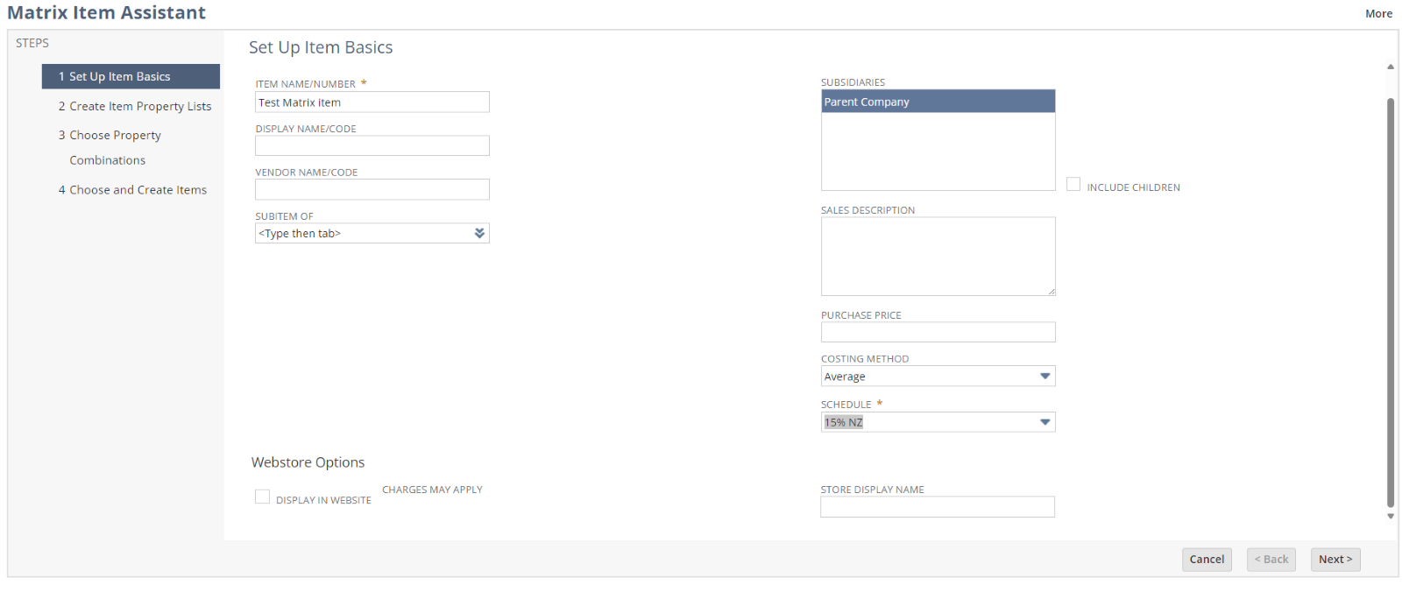The width and height of the screenshot is (1402, 599).
Task: Click the Next button
Action: (x=1335, y=560)
